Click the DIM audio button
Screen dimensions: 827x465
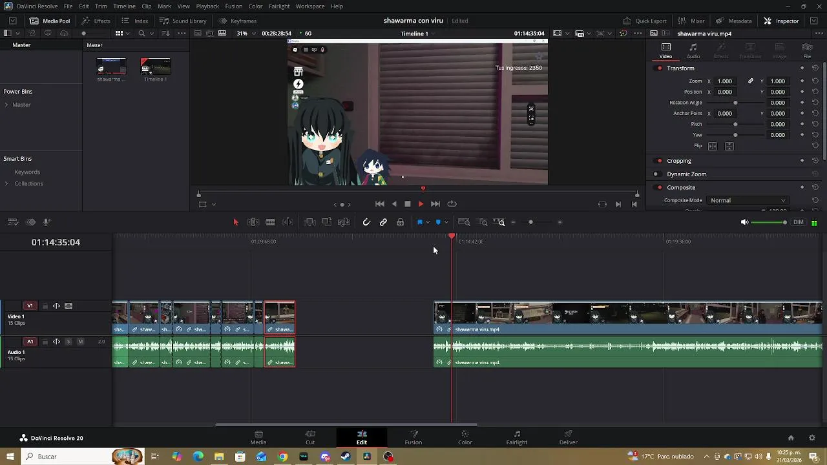(x=799, y=222)
